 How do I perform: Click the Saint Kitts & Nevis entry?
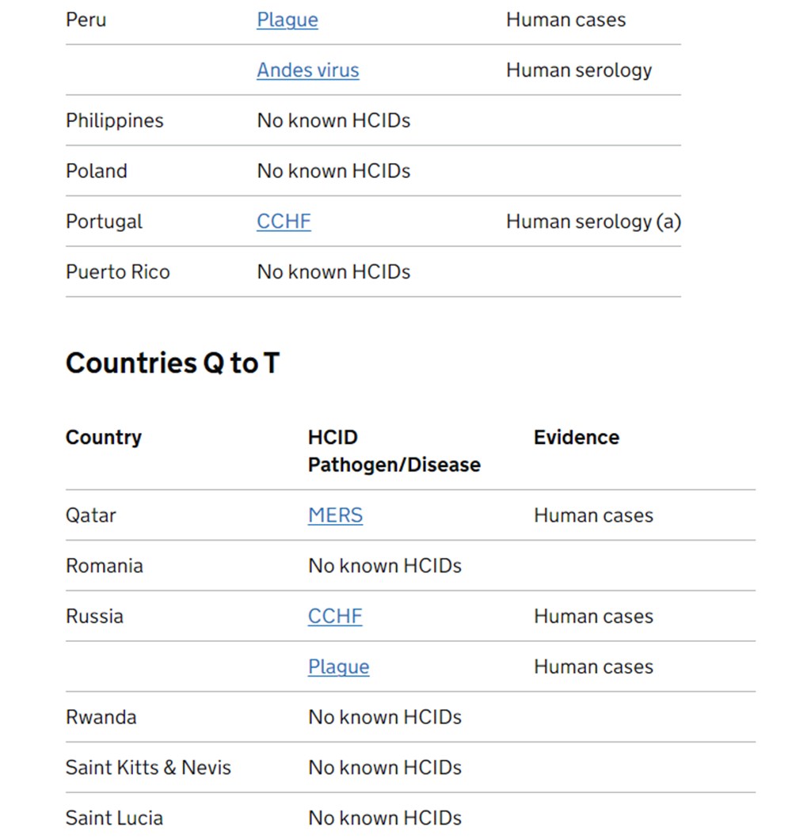tap(148, 768)
